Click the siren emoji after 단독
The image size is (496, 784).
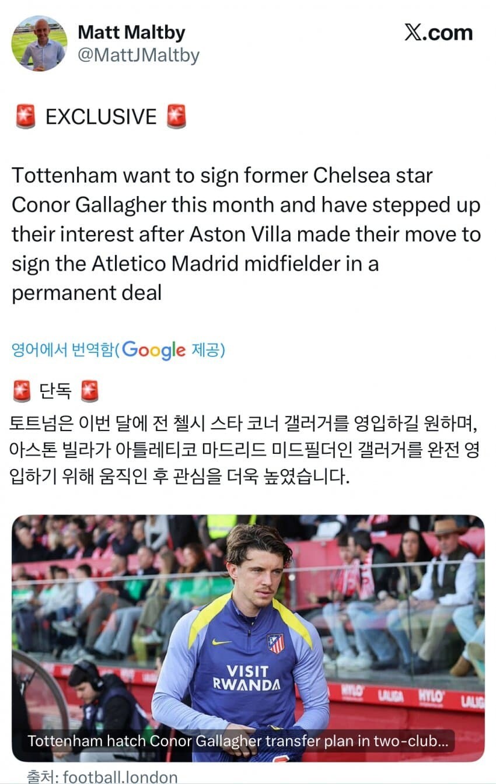pos(90,391)
